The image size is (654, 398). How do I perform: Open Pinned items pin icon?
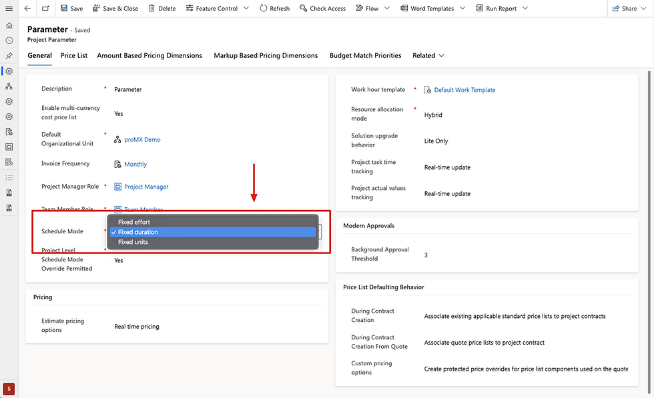(9, 56)
